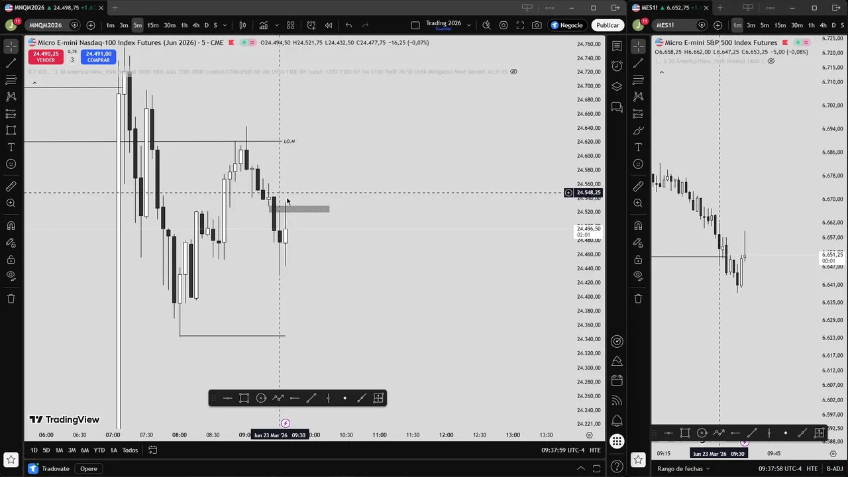The height and width of the screenshot is (477, 848).
Task: Click the trash remove-objects icon in the left chart toolbar
Action: click(11, 299)
